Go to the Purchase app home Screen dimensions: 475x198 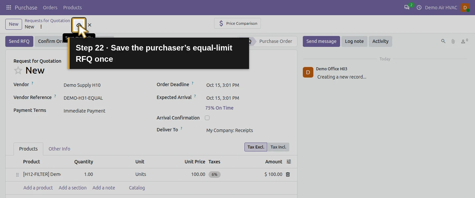pyautogui.click(x=26, y=7)
